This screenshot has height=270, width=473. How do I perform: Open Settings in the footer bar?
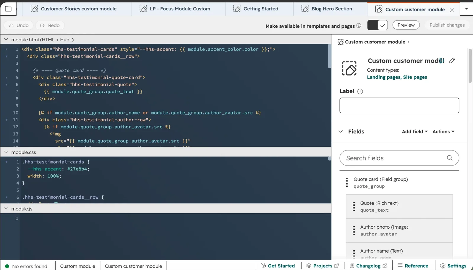point(453,266)
